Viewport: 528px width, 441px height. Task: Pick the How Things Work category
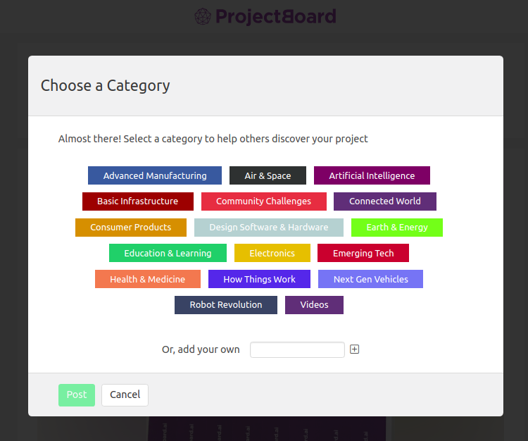click(259, 279)
